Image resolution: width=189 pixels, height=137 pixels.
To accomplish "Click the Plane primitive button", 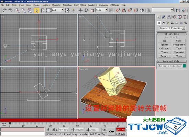I will point(179,56).
